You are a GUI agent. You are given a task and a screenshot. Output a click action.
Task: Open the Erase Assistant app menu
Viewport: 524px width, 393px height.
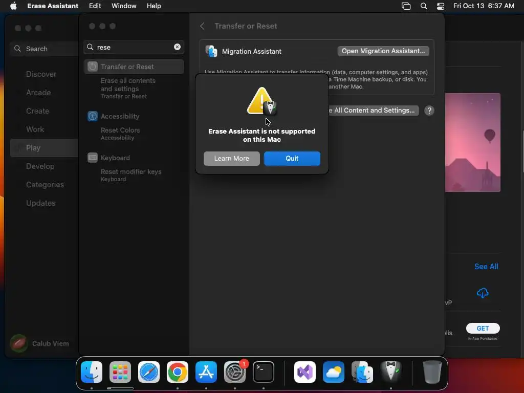point(53,6)
